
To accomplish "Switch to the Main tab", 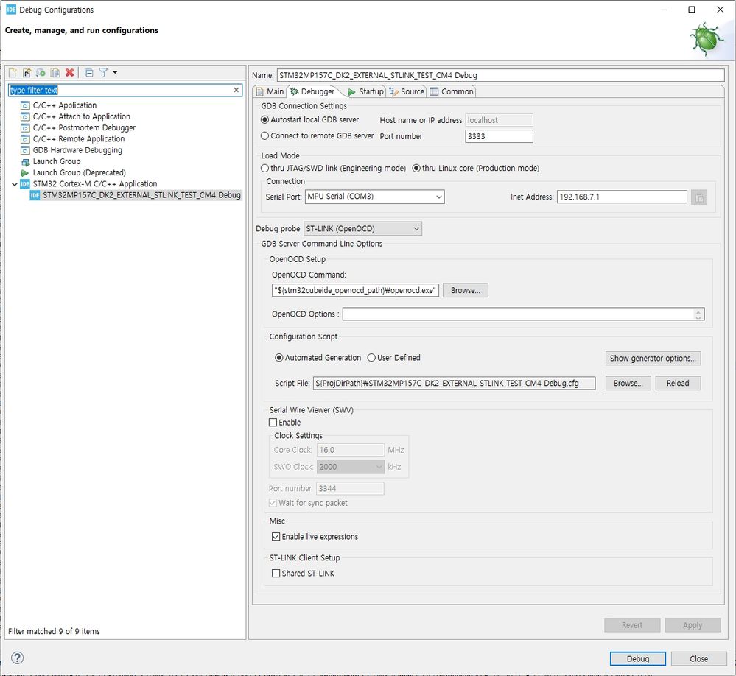I will (x=270, y=91).
